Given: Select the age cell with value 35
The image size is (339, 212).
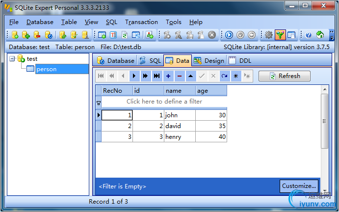Looking at the screenshot, I should click(x=211, y=126).
